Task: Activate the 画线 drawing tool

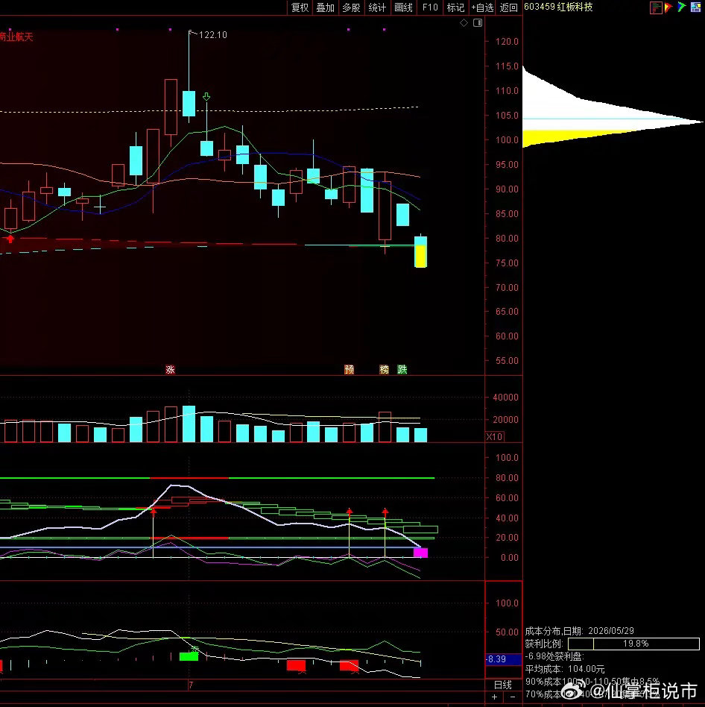Action: coord(403,7)
